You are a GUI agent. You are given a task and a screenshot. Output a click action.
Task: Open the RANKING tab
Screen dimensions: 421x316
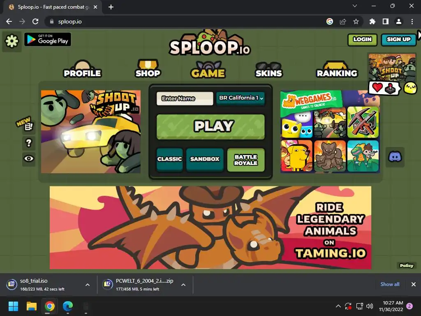tap(337, 70)
